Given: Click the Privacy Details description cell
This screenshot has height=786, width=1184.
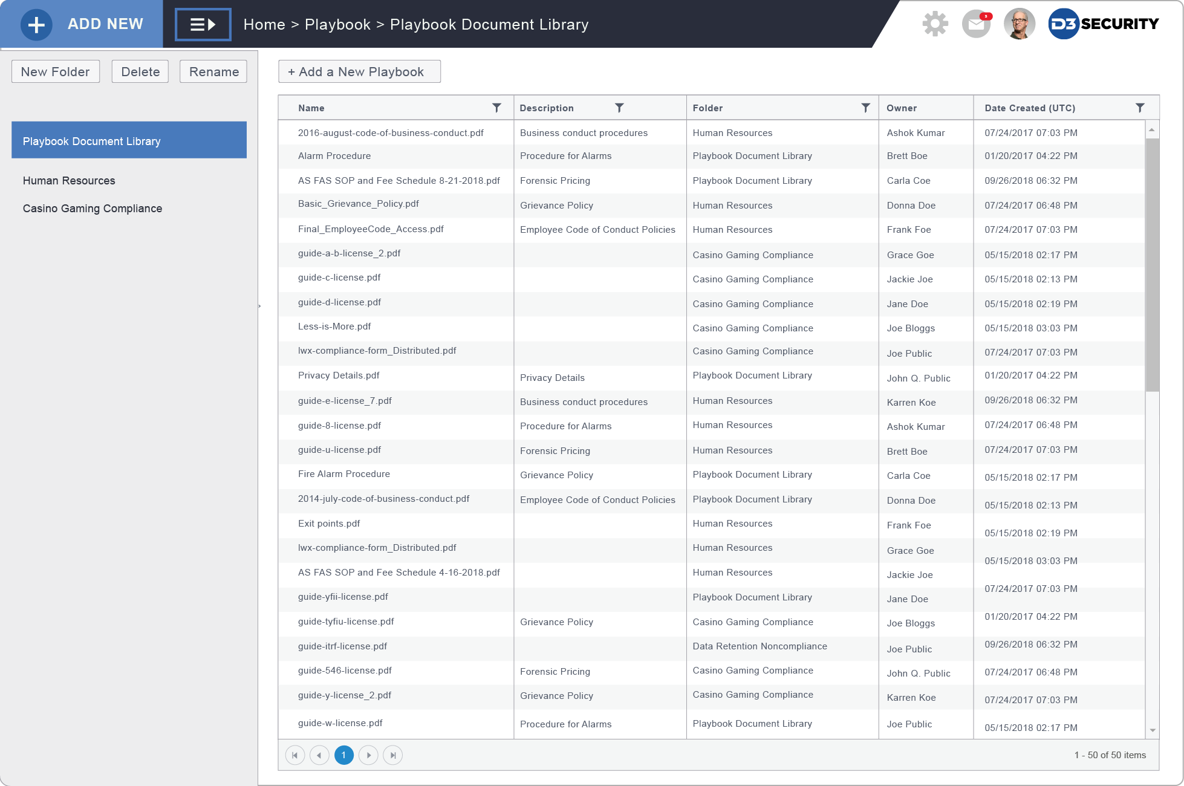Looking at the screenshot, I should coord(552,378).
